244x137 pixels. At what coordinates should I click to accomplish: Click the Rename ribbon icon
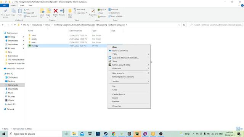pos(62,11)
